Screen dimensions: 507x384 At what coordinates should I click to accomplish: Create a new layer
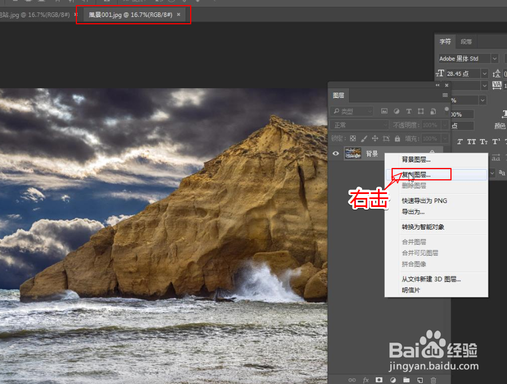point(420,380)
